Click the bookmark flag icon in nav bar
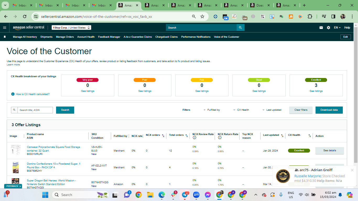 click(5, 37)
